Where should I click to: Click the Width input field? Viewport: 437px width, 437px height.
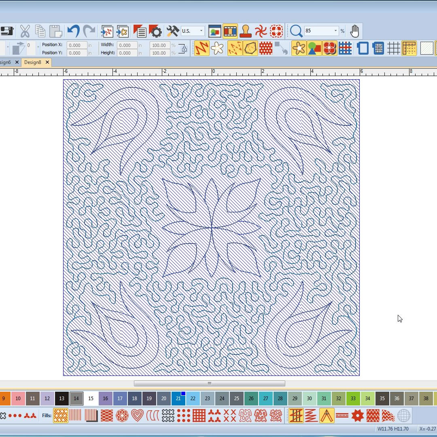pyautogui.click(x=127, y=45)
